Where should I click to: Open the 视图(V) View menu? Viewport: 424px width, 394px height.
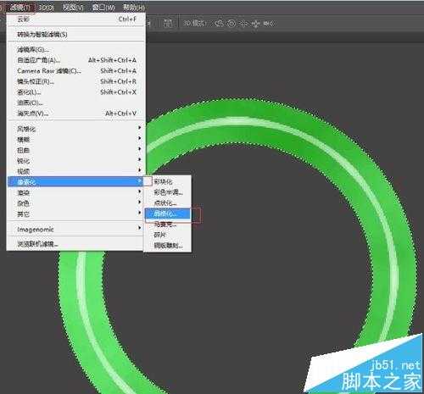tap(73, 8)
